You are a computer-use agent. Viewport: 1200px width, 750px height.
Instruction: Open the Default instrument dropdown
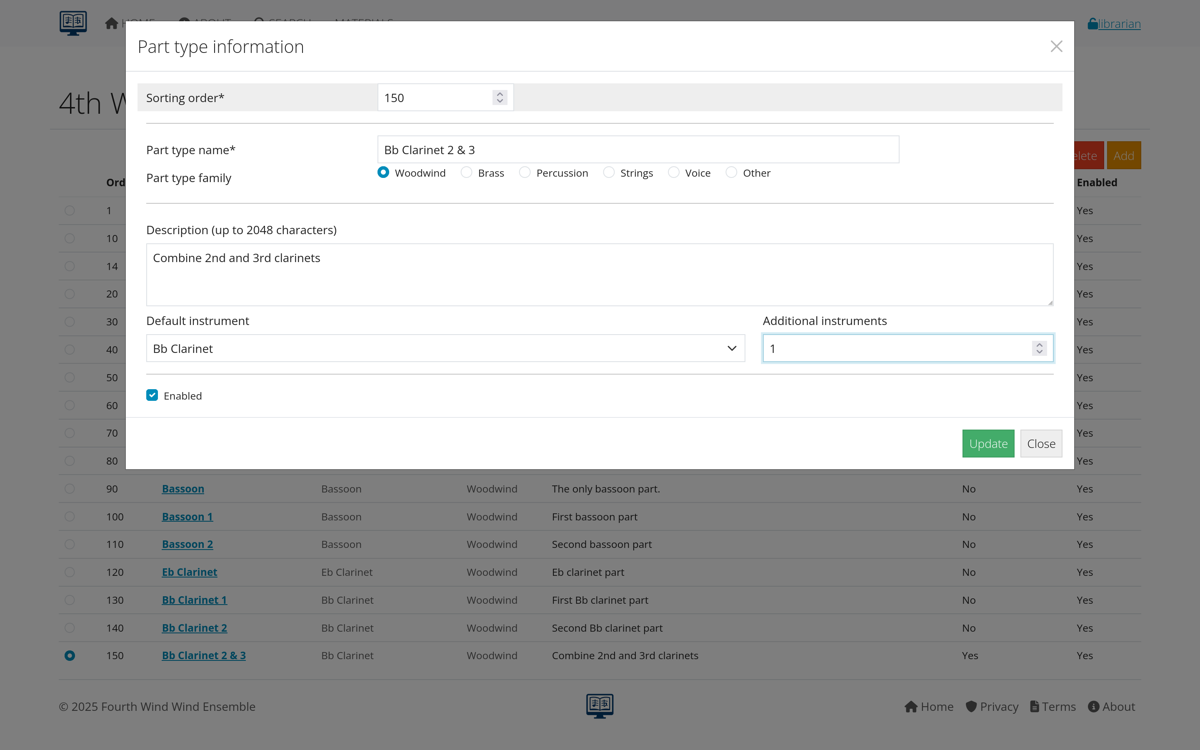coord(445,348)
